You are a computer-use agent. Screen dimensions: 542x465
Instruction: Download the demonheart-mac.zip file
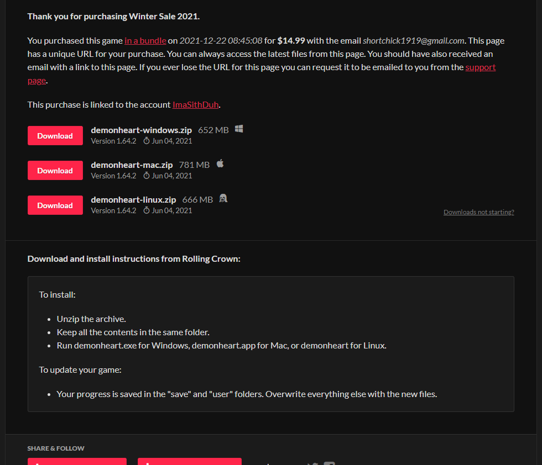pos(55,171)
